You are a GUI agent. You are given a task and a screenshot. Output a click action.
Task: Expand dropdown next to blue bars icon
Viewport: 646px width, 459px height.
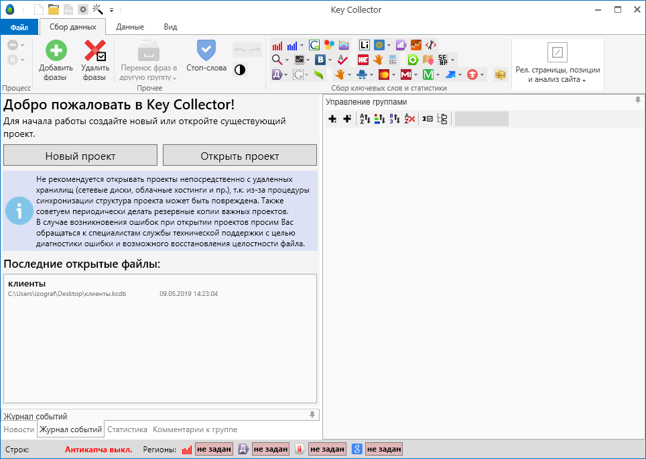(302, 46)
